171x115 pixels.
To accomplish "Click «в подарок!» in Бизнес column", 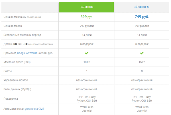I will click(x=87, y=44).
